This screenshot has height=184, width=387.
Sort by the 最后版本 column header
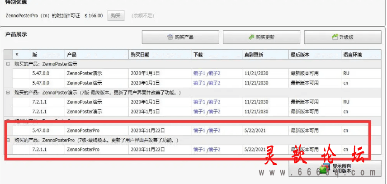pos(315,55)
